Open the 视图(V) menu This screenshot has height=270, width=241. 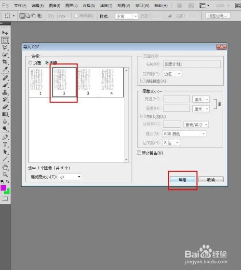[123, 6]
